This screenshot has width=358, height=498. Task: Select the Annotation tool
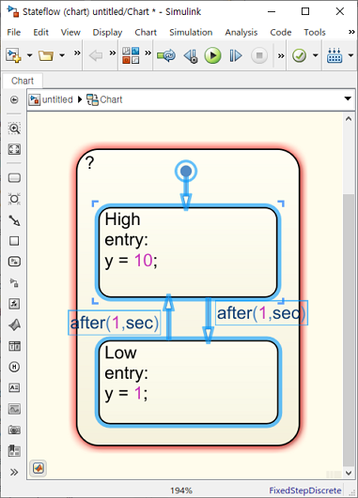click(14, 387)
